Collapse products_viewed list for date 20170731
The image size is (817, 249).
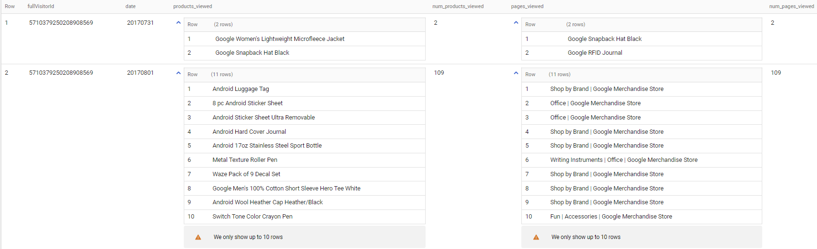[x=179, y=22]
